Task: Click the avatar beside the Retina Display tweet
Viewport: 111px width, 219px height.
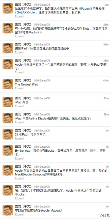Action: (8, 118)
